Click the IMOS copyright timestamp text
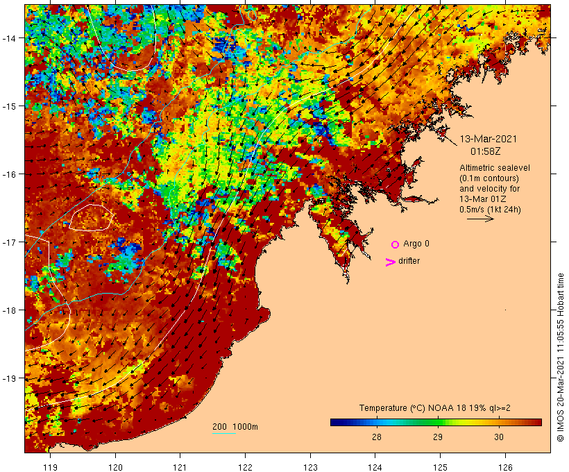 click(560, 357)
